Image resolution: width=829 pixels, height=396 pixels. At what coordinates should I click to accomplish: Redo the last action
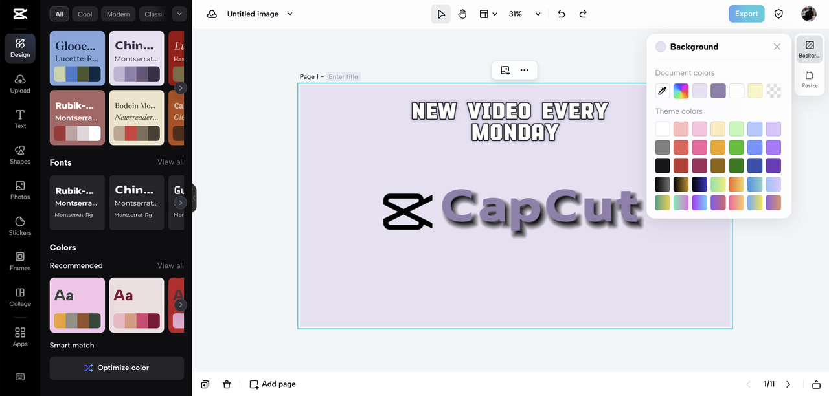[583, 14]
